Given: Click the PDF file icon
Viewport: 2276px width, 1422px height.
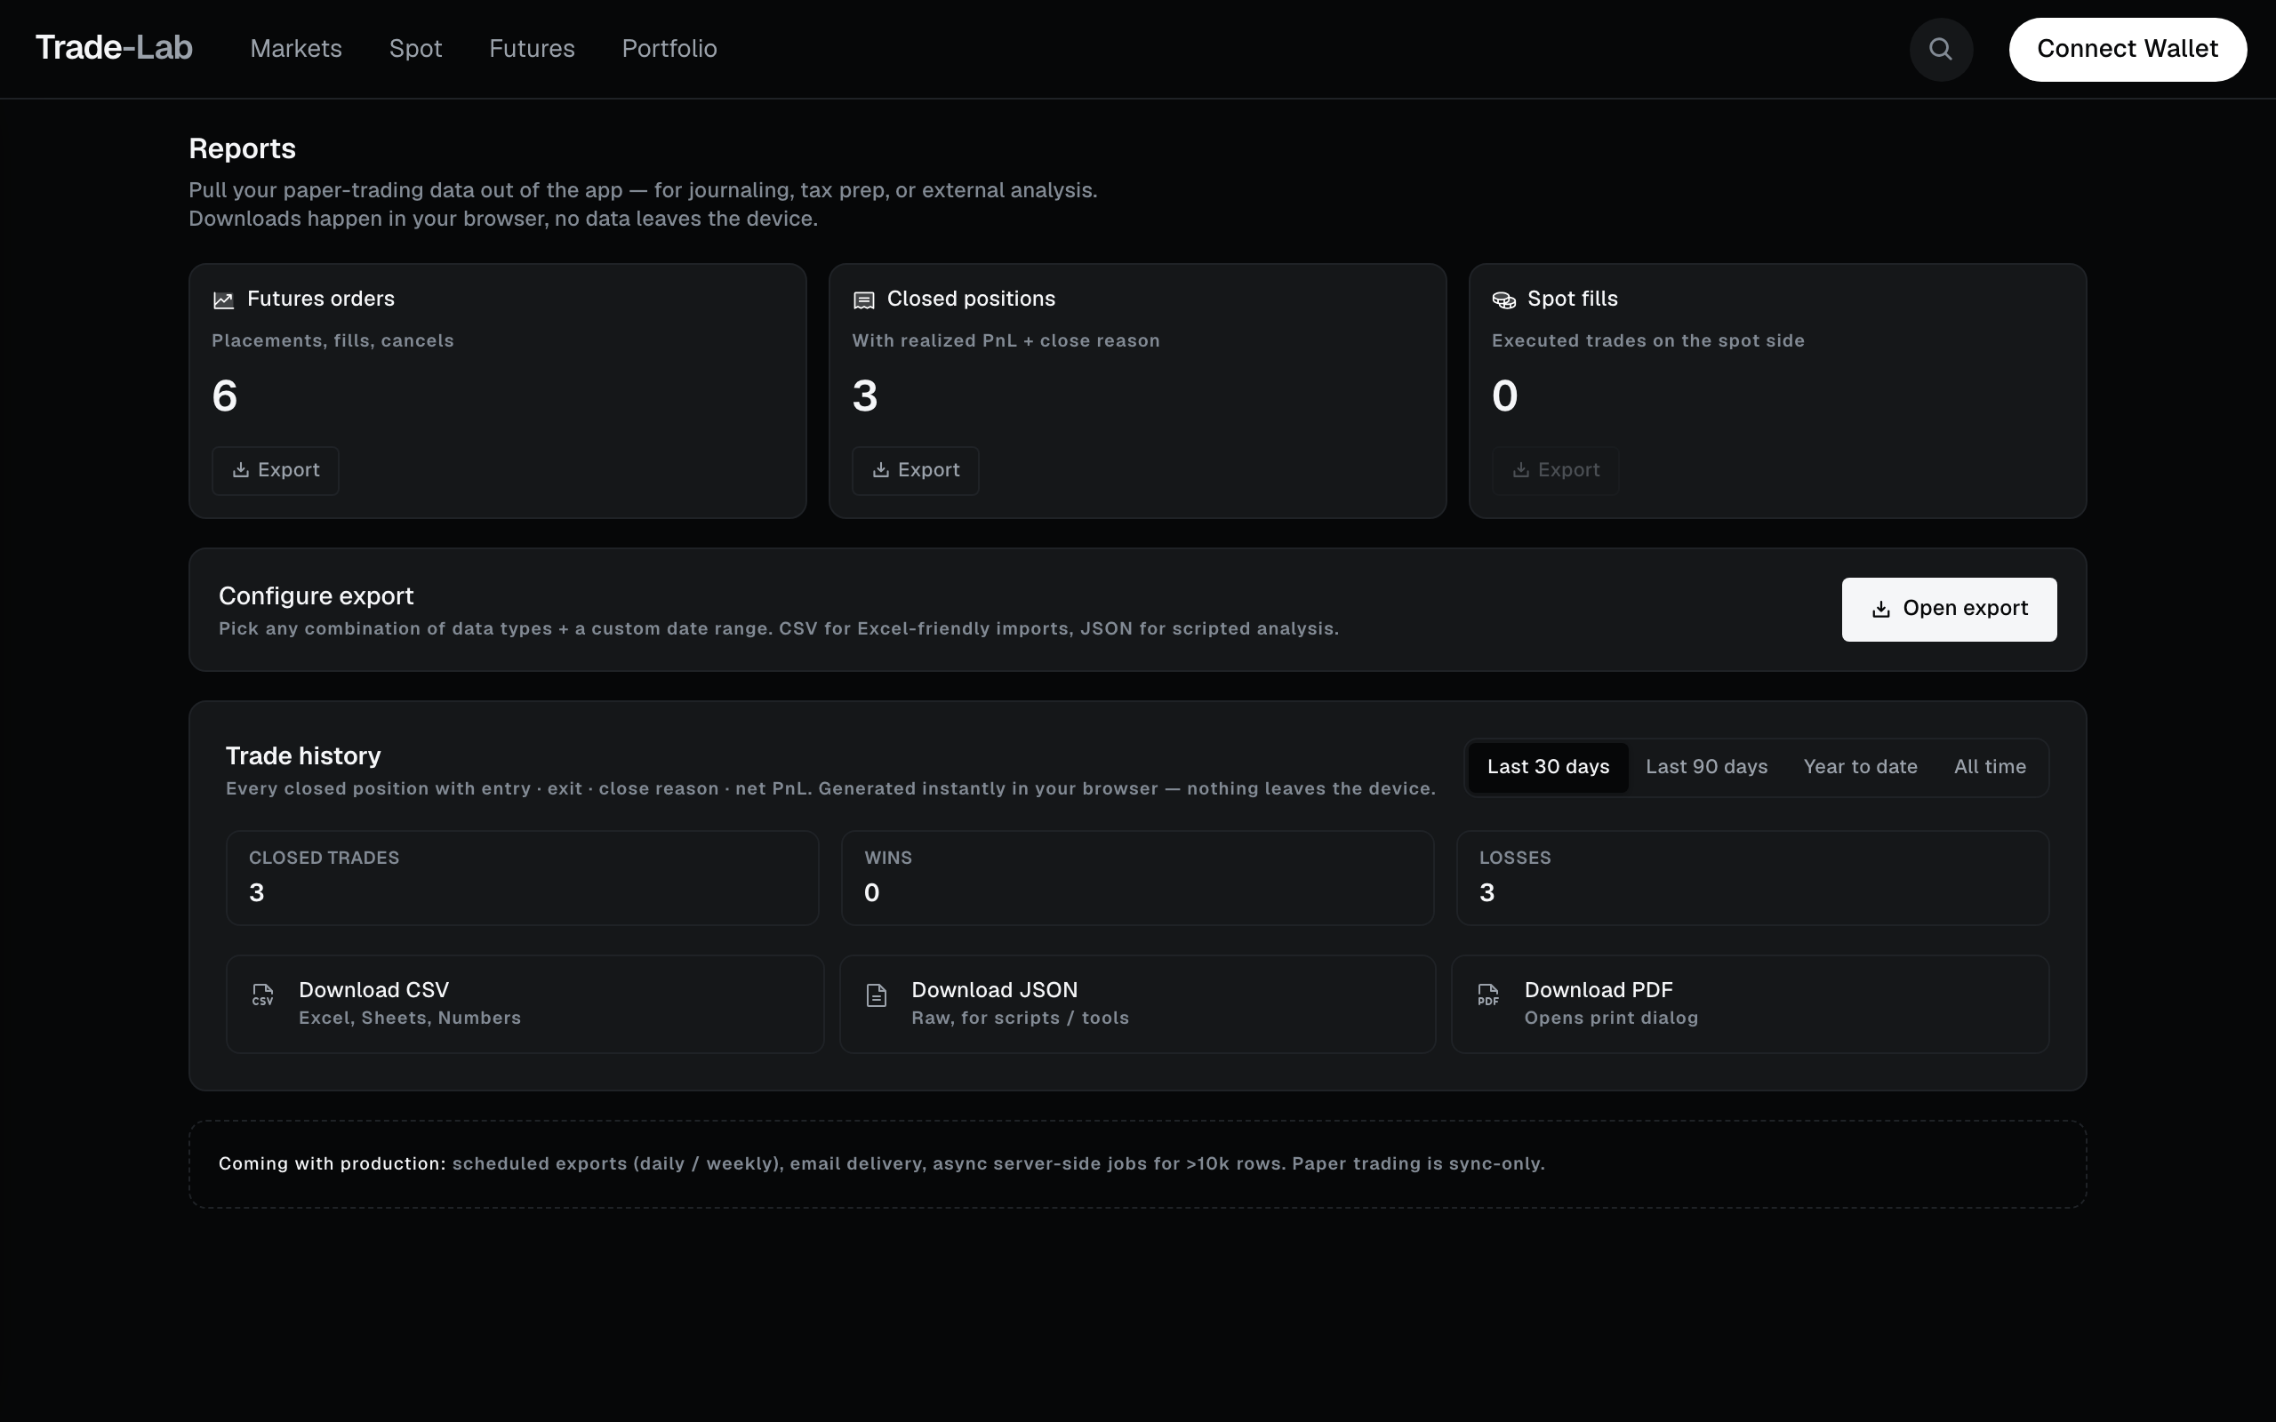Looking at the screenshot, I should click(1488, 995).
